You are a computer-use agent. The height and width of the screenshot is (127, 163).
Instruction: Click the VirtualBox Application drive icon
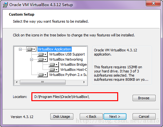tap(31, 49)
